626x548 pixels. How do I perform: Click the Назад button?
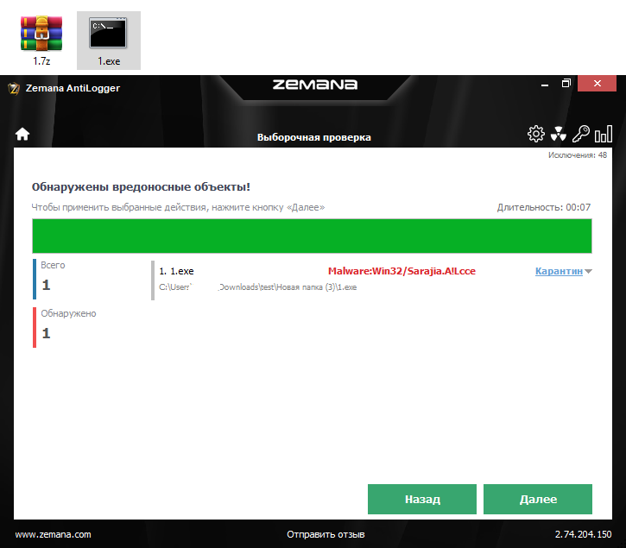[x=422, y=499]
